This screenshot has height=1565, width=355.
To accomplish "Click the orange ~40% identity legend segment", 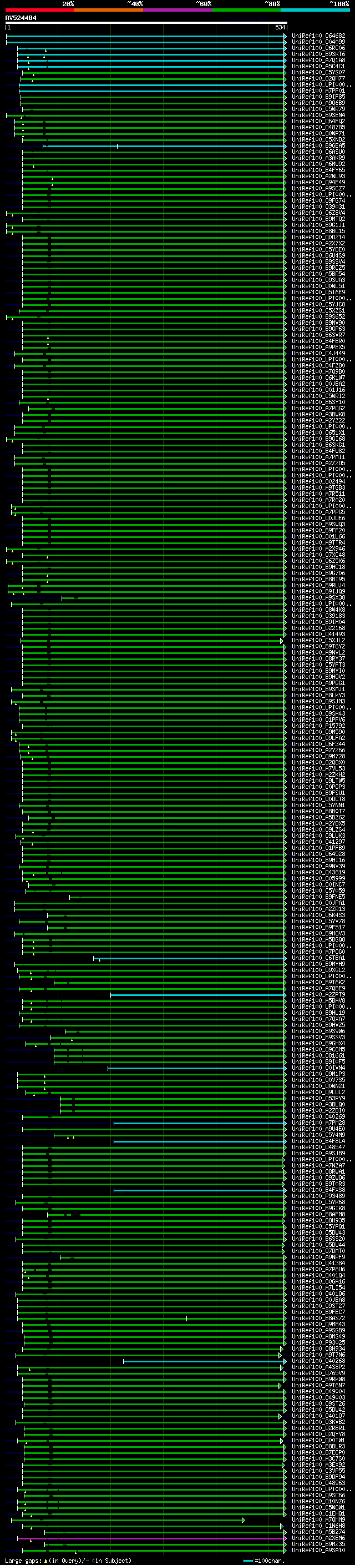I will (x=109, y=10).
